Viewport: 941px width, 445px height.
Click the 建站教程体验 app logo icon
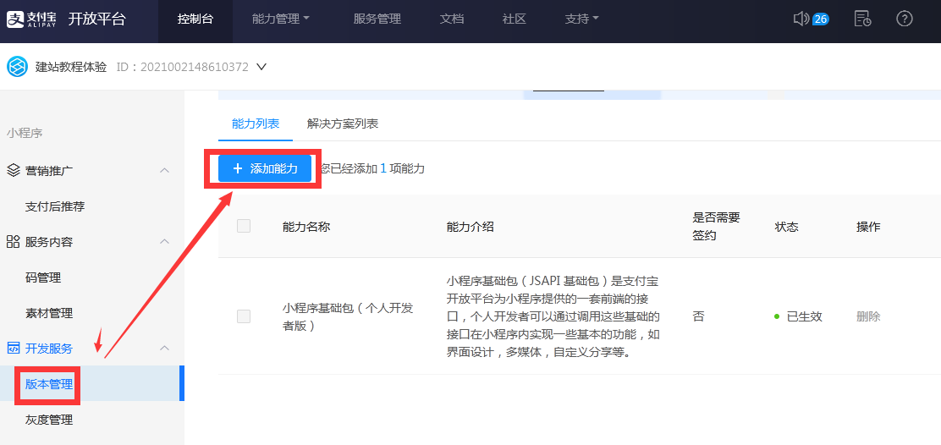click(x=17, y=67)
